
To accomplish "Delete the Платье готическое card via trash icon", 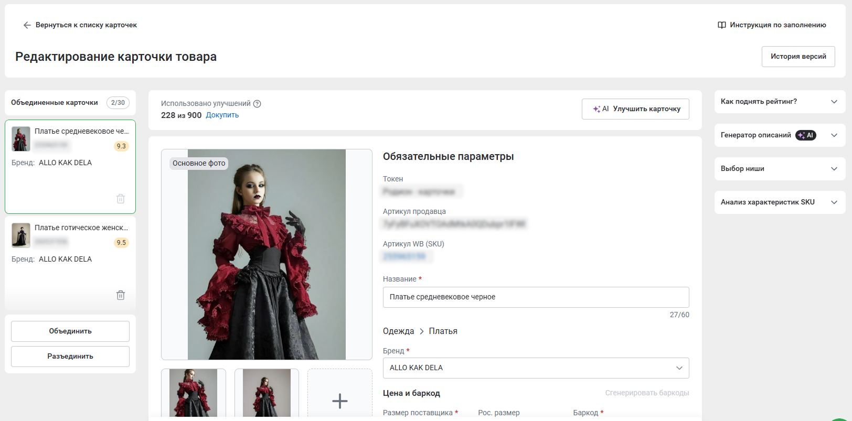I will (x=121, y=295).
